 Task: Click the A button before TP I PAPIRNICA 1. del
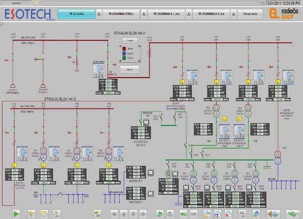(x=144, y=14)
